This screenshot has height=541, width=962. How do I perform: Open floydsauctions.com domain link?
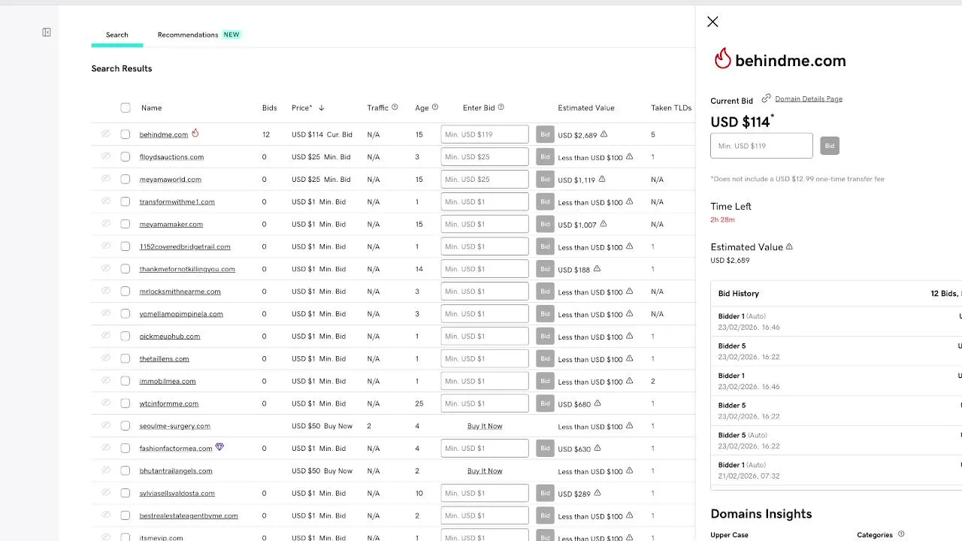[171, 157]
